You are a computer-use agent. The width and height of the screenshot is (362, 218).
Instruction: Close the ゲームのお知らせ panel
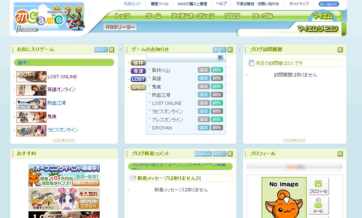tap(230, 50)
